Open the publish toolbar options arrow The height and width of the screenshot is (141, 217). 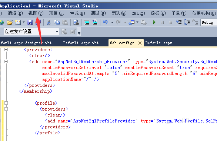click(x=79, y=33)
